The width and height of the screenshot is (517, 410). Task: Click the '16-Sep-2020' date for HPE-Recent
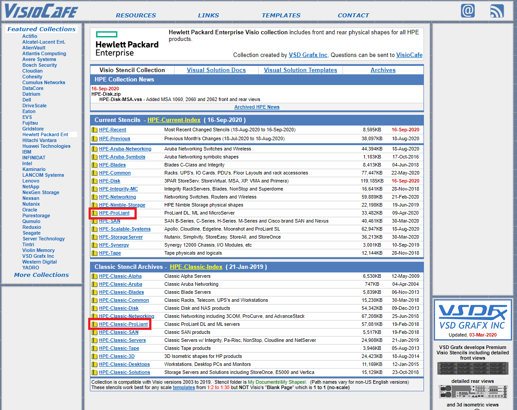[405, 130]
